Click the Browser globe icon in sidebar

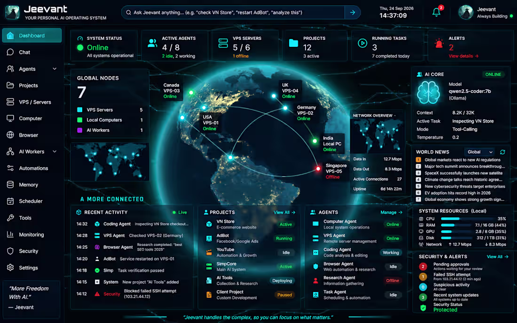(10, 135)
